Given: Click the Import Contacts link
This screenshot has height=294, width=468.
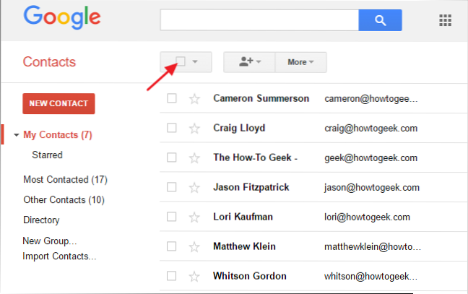Looking at the screenshot, I should 59,256.
